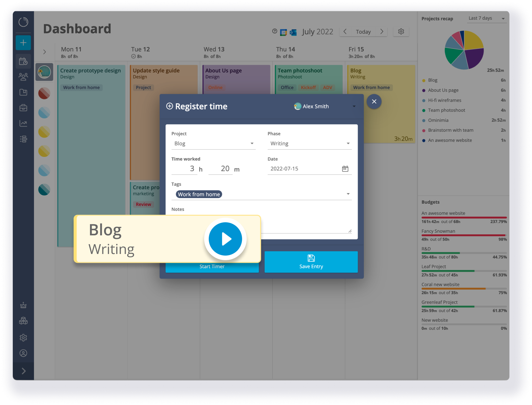The image size is (532, 405).
Task: Click the Today navigation button
Action: click(x=363, y=31)
